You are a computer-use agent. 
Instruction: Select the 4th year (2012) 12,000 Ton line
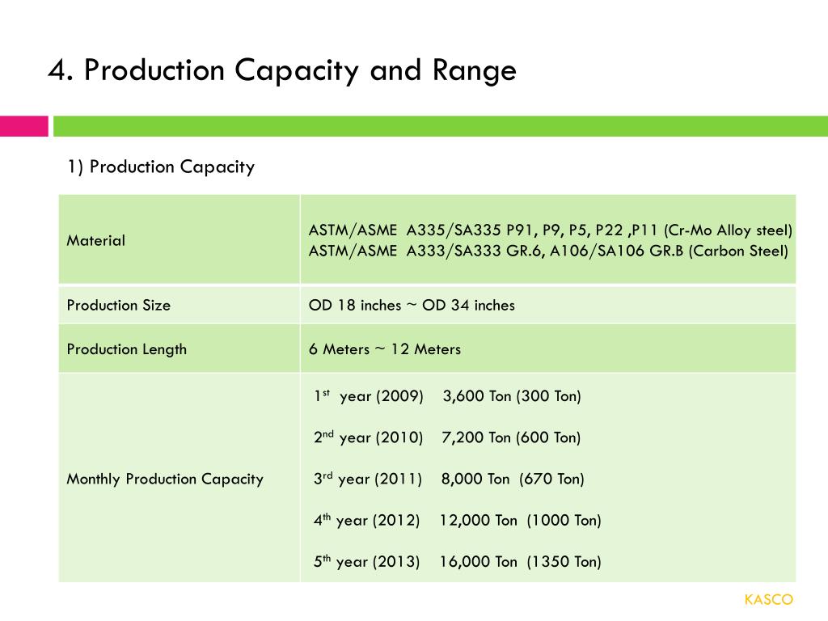(x=458, y=520)
